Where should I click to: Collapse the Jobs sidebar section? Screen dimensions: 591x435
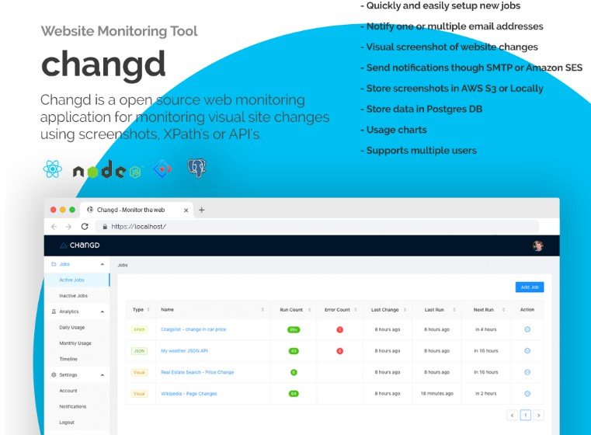103,264
